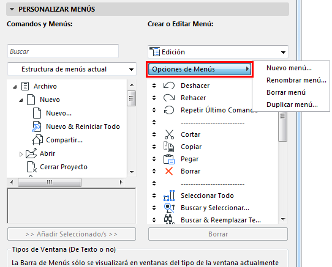Open the Edición menu dropdown
This screenshot has width=332, height=267.
coord(218,52)
